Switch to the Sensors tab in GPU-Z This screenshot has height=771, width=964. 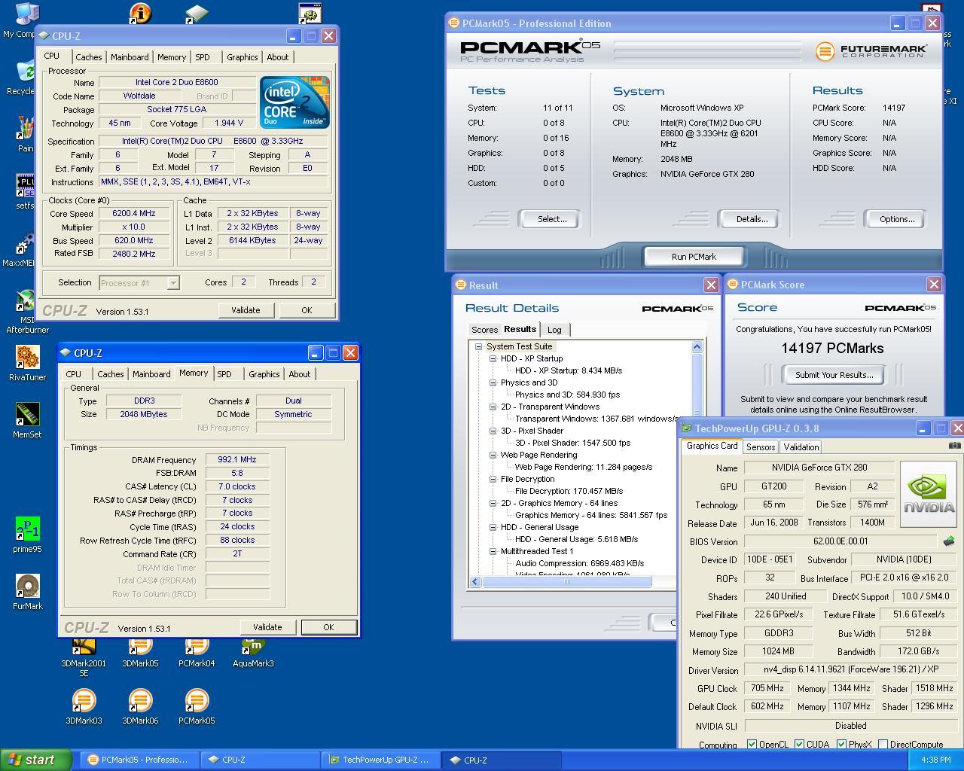761,446
